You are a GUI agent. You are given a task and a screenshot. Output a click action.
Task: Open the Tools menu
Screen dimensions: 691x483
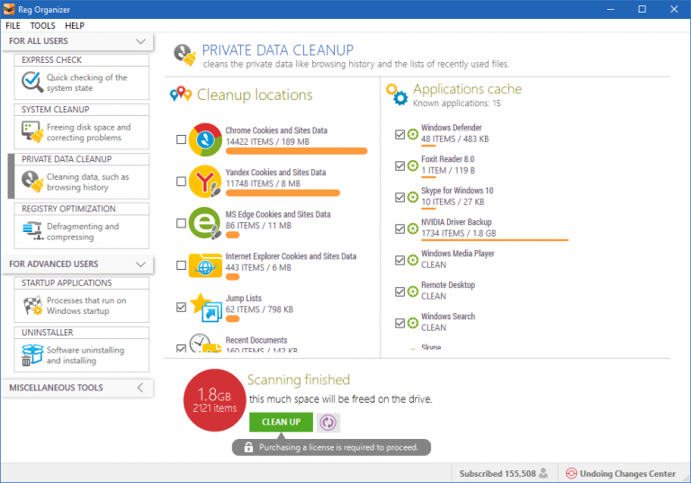point(42,26)
